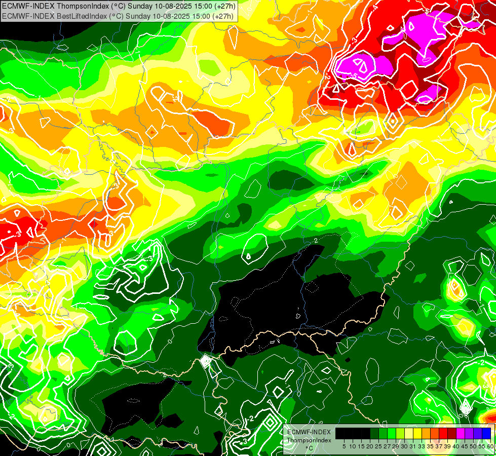
Task: Click the legend scale value 50
Action: 474,446
